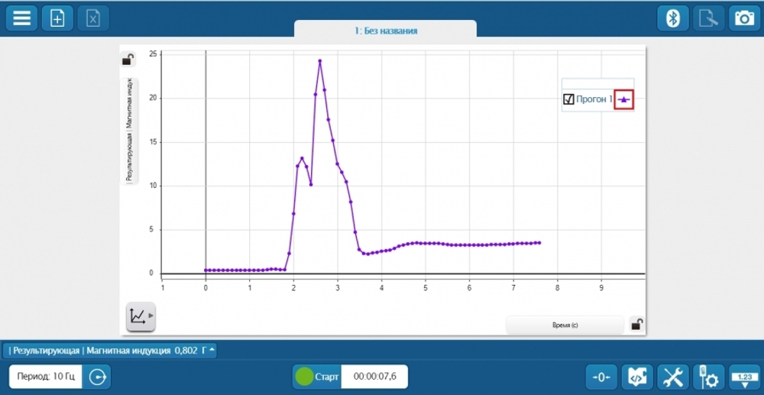Viewport: 764px width, 395px height.
Task: Take a snapshot with the camera icon
Action: [x=743, y=18]
